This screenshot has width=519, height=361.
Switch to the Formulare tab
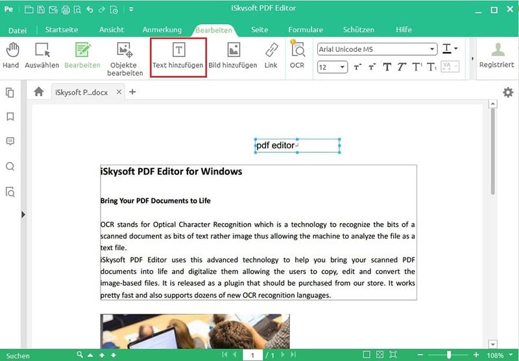coord(306,30)
